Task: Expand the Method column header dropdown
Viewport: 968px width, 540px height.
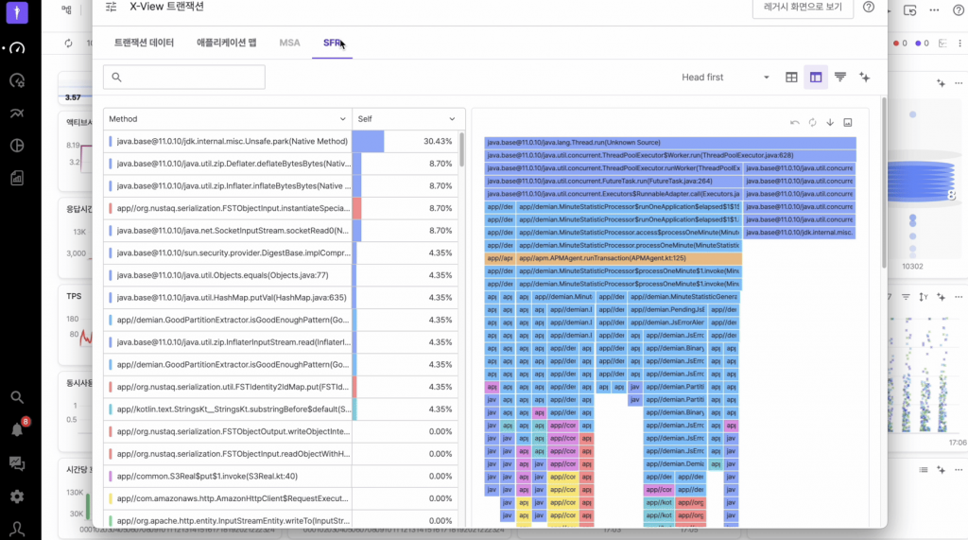Action: click(x=342, y=119)
